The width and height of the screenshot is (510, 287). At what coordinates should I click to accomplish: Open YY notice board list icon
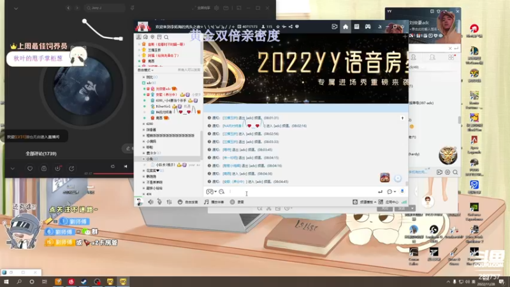pos(357,27)
